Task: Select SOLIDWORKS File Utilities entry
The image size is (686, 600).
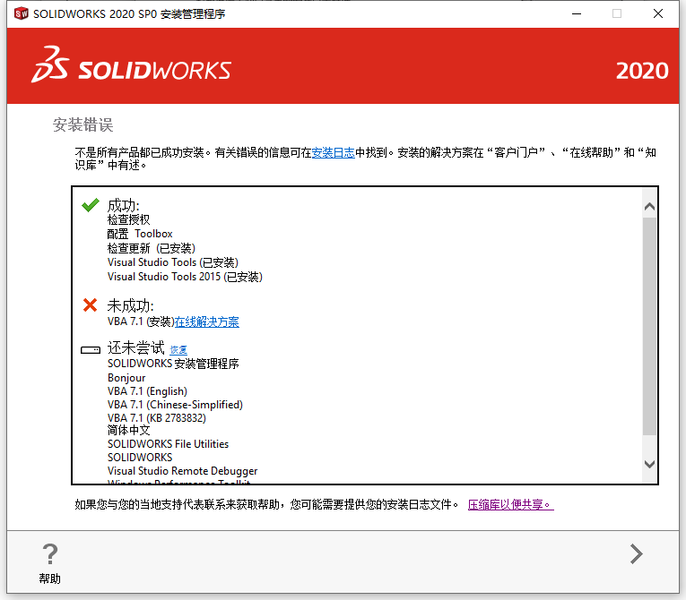Action: tap(168, 444)
